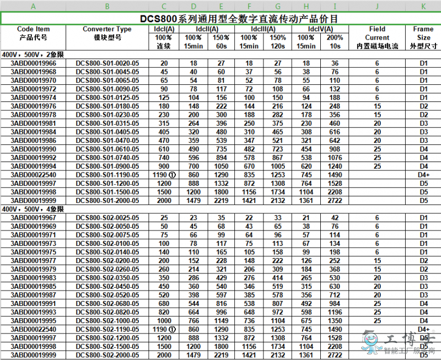Screen dimensions: 441x360
Task: Select converter type DCS800-S02-0075-05
Action: [107, 235]
